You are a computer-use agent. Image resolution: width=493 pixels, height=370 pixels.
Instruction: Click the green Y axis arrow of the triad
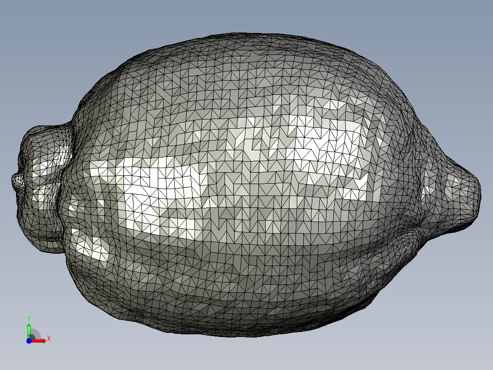[29, 331]
